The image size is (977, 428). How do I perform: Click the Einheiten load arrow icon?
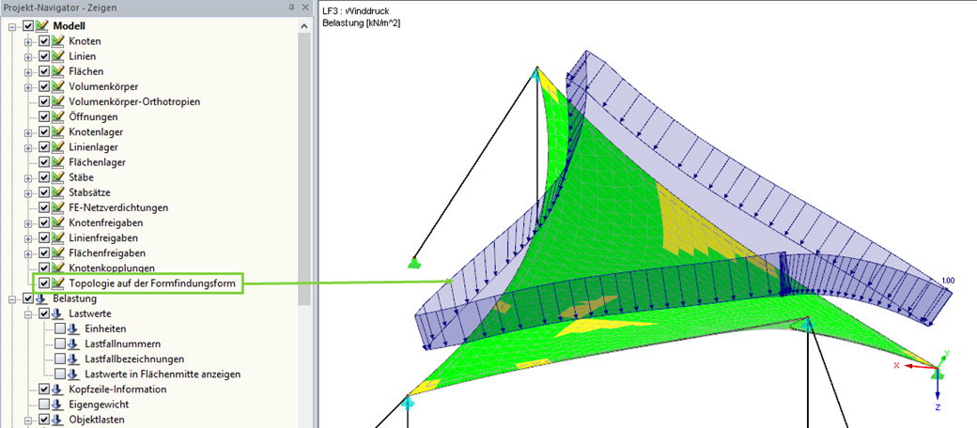(72, 329)
